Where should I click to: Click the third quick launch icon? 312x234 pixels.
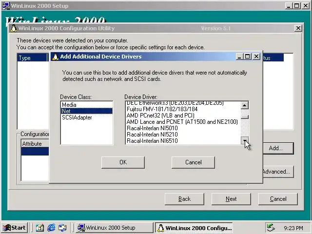pyautogui.click(x=63, y=228)
